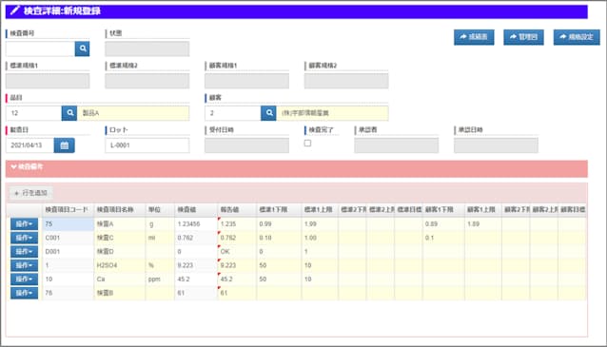Select the inspection value cell 1.23456
This screenshot has width=607, height=347.
[x=196, y=224]
